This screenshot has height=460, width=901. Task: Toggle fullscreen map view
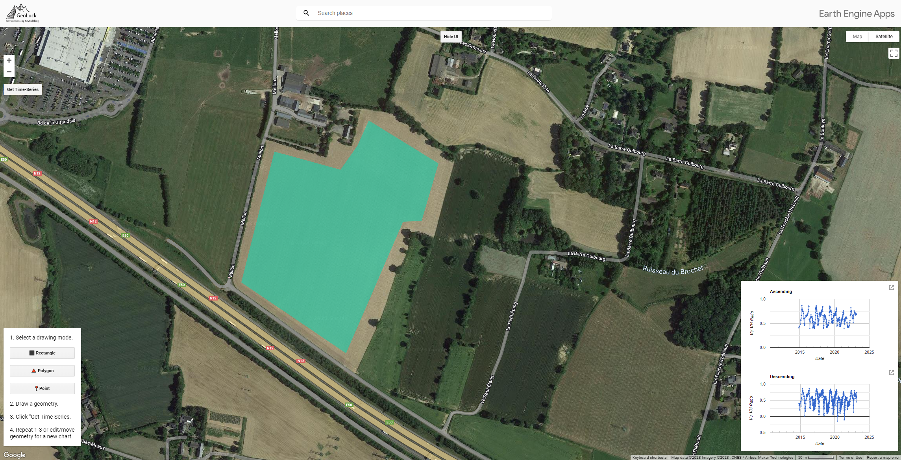coord(894,53)
